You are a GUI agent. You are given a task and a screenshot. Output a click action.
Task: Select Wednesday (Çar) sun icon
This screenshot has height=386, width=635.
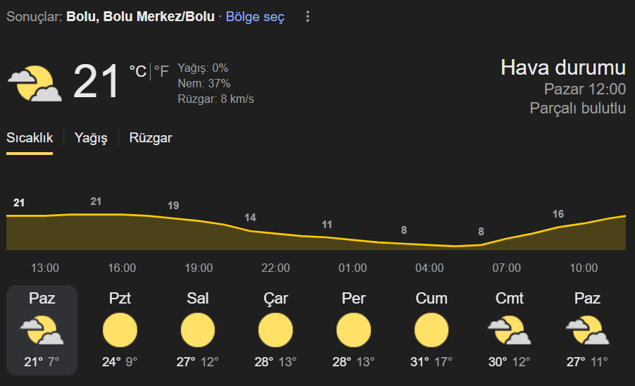275,330
